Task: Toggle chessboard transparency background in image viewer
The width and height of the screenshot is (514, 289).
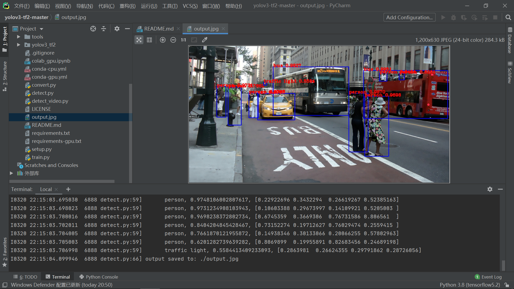Action: pos(139,40)
